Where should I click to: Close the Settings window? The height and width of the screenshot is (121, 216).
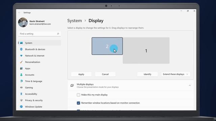(194, 11)
